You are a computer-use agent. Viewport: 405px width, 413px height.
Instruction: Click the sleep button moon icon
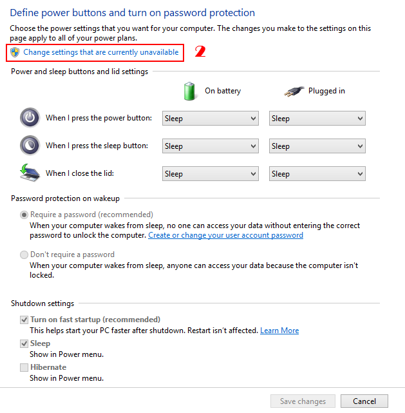30,146
